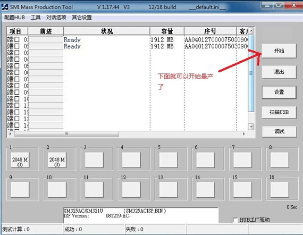
Task: Click the list's vertical scrollbar down arrow
Action: coord(251,127)
